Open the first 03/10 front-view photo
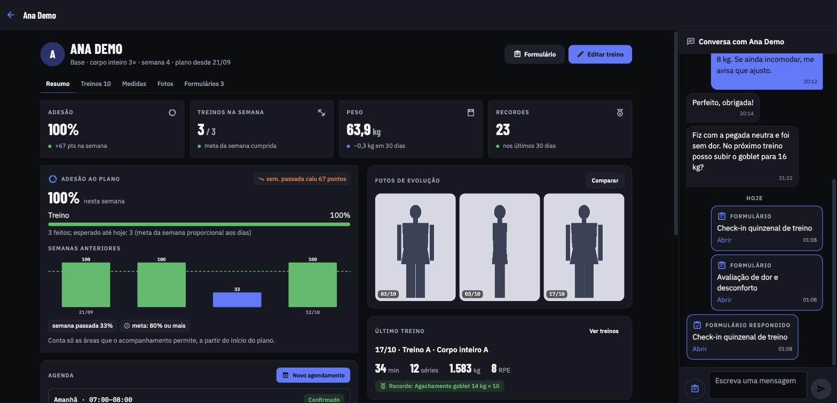Image resolution: width=837 pixels, height=403 pixels. (x=415, y=247)
